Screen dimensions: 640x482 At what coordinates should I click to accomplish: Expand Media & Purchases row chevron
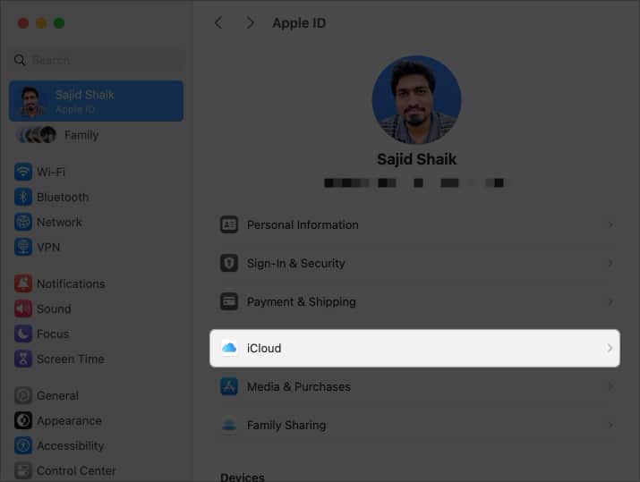[x=610, y=386]
